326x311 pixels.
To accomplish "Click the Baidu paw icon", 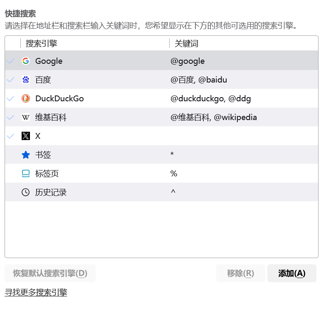I will click(26, 80).
